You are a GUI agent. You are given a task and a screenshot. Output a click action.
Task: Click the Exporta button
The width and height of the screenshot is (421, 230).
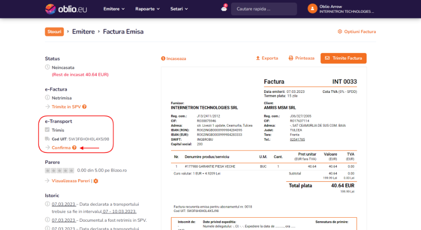(267, 58)
